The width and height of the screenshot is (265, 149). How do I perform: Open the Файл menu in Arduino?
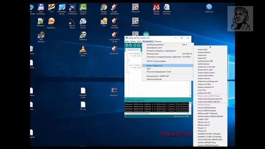click(127, 41)
